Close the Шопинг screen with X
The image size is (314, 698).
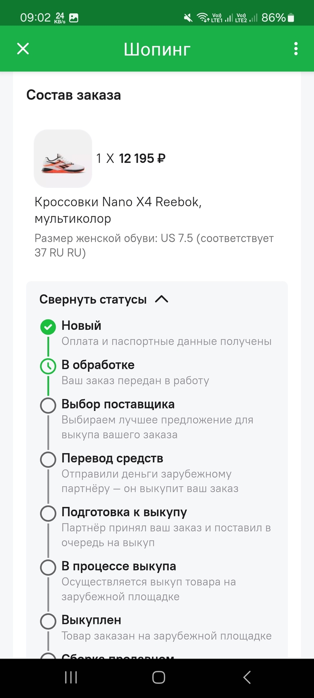point(23,49)
